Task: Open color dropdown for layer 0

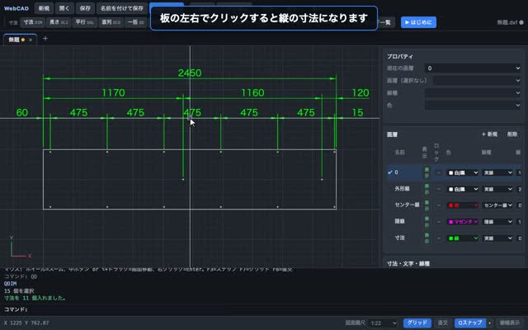Action: pyautogui.click(x=463, y=172)
